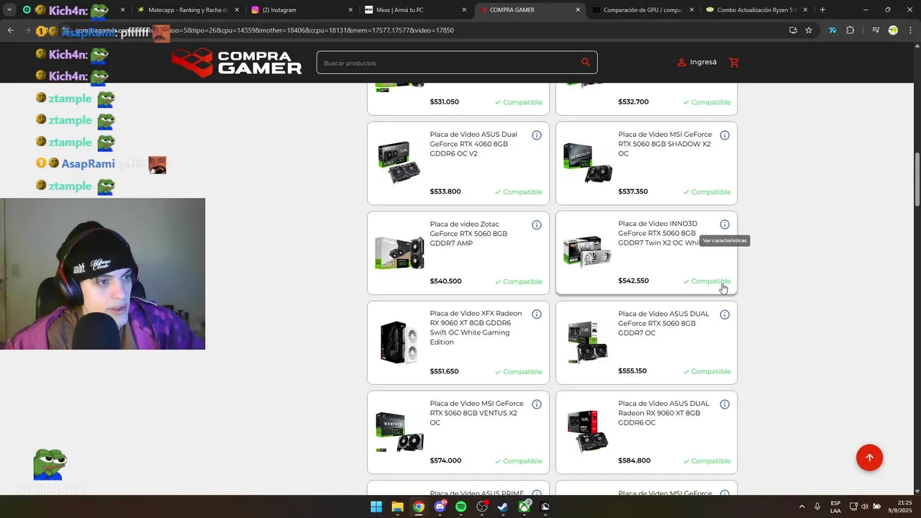This screenshot has height=518, width=921.
Task: Open OBS Studio from taskbar
Action: click(x=482, y=506)
